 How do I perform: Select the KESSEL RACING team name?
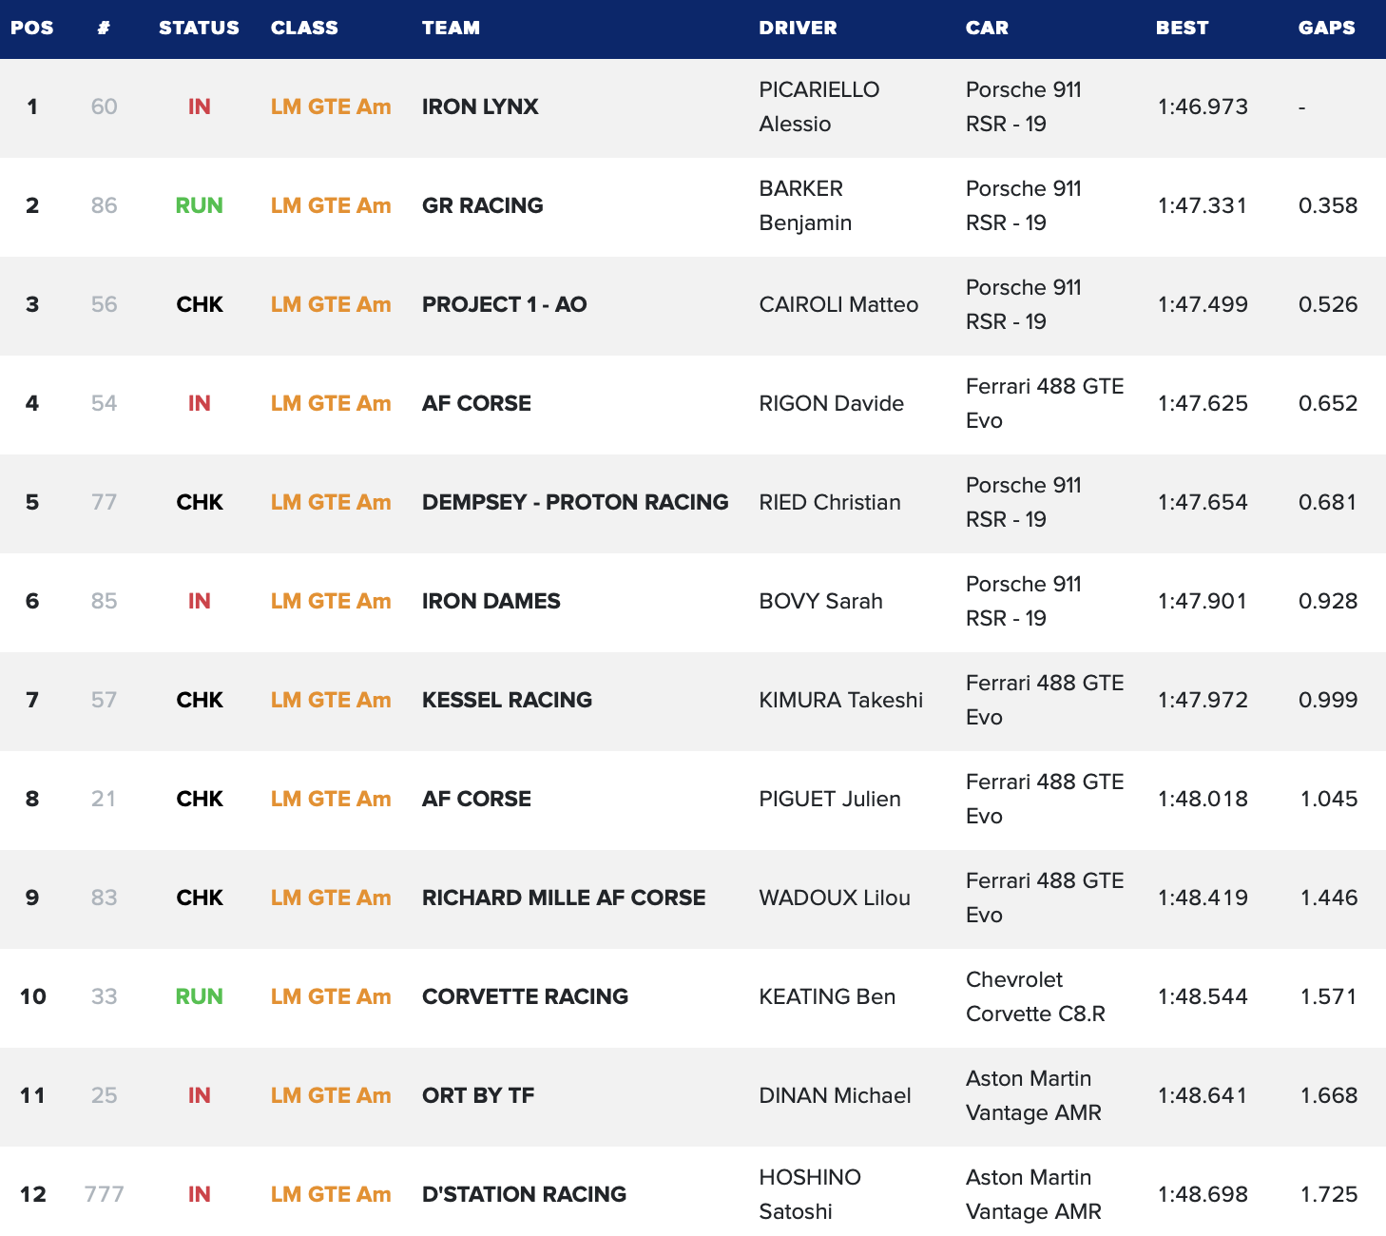pyautogui.click(x=507, y=700)
